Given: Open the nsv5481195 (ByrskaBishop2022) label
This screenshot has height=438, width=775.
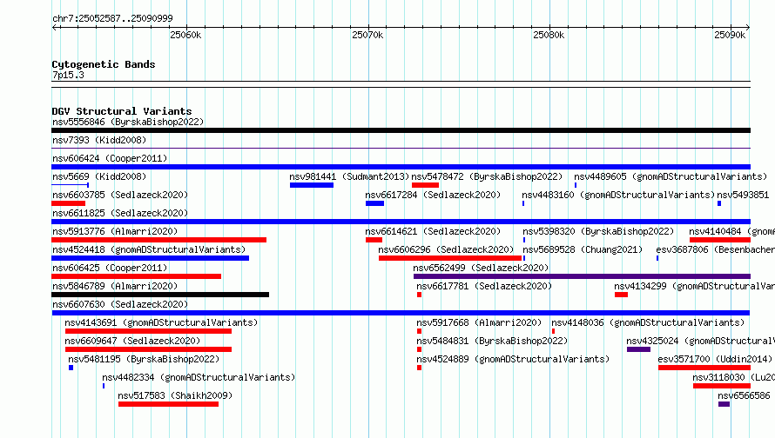Looking at the screenshot, I should click(x=144, y=359).
